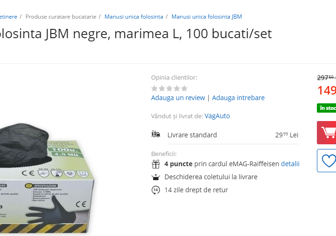The width and height of the screenshot is (336, 236).
Task: Open 'Adauga intrebare' link
Action: (x=238, y=98)
